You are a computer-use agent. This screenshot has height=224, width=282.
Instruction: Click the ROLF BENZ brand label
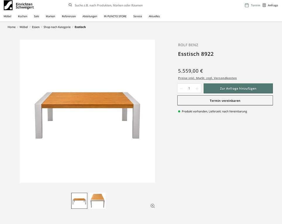click(x=188, y=45)
